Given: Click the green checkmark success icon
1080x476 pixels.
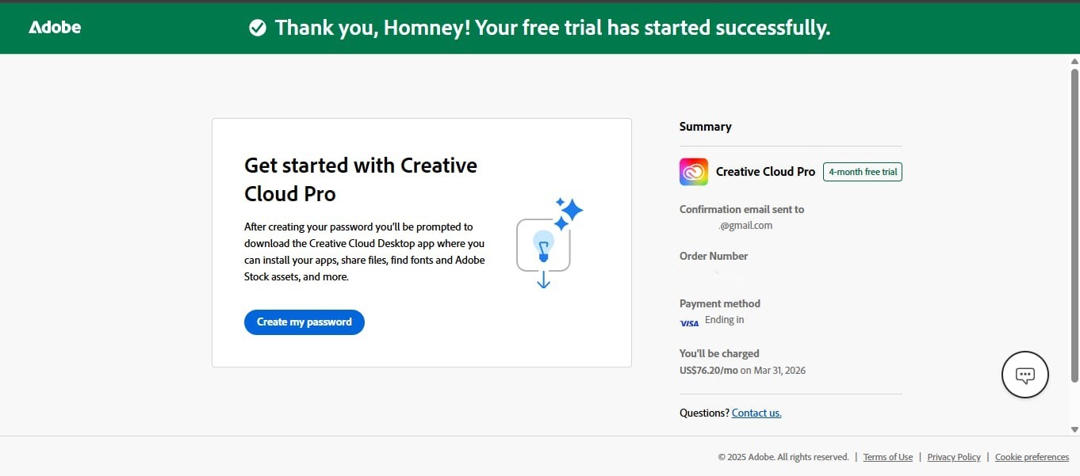Looking at the screenshot, I should (x=258, y=27).
